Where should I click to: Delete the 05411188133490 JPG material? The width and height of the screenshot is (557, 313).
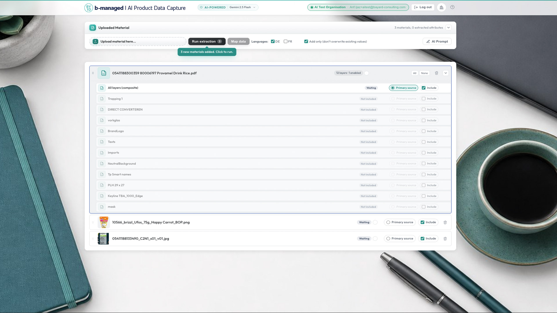(x=445, y=239)
